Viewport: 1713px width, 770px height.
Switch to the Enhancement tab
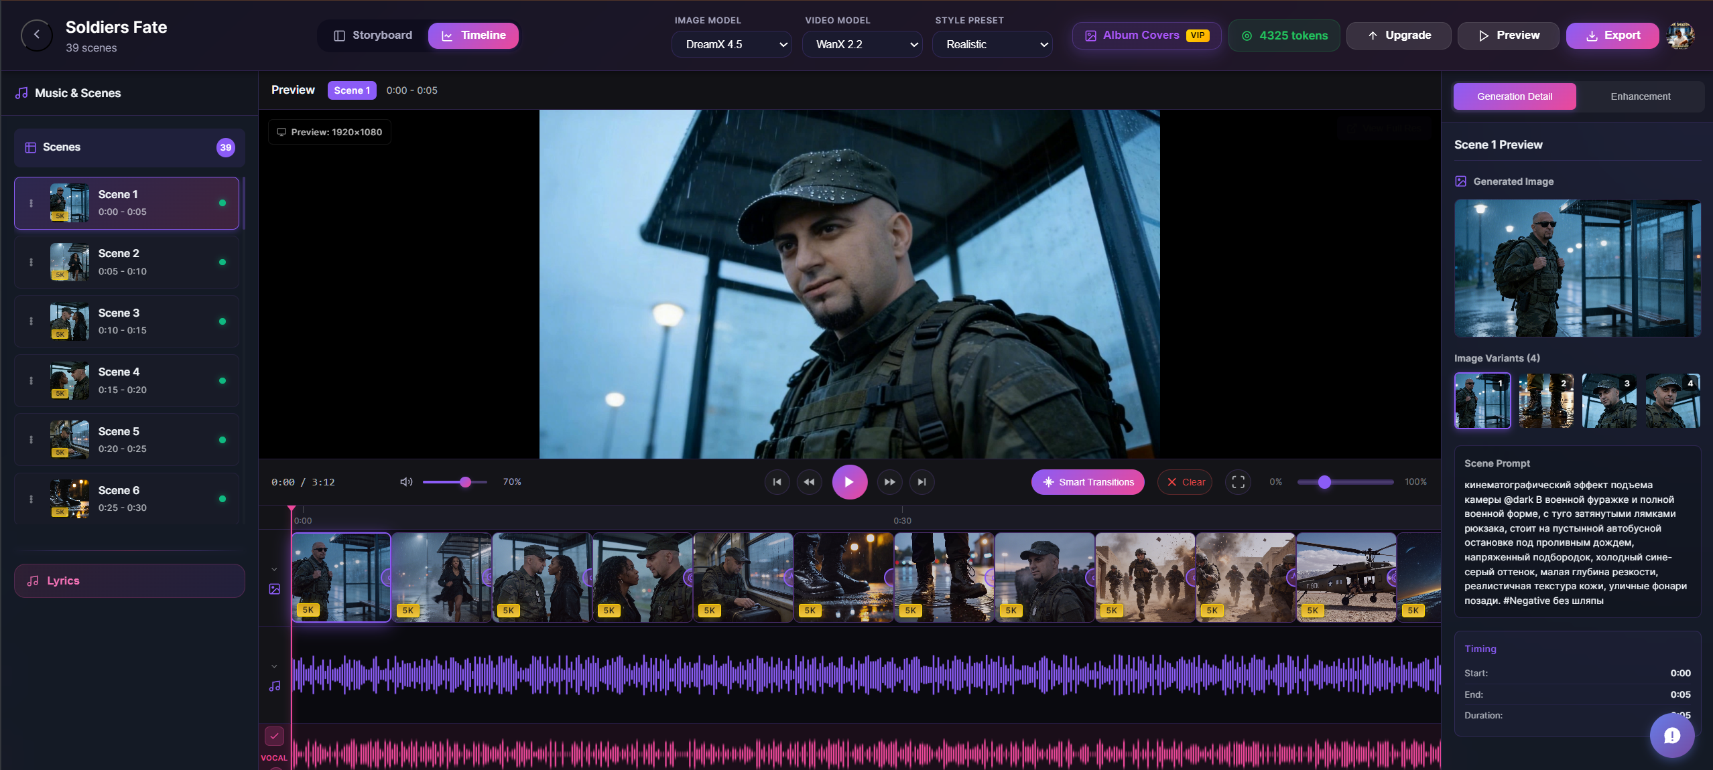1639,96
